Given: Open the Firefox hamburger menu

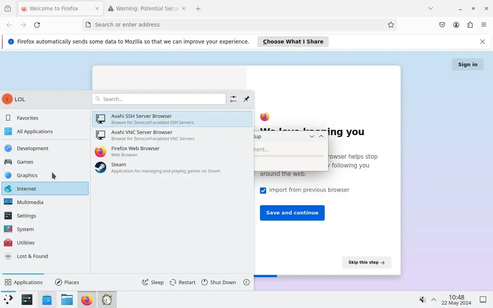Looking at the screenshot, I should pos(484,25).
